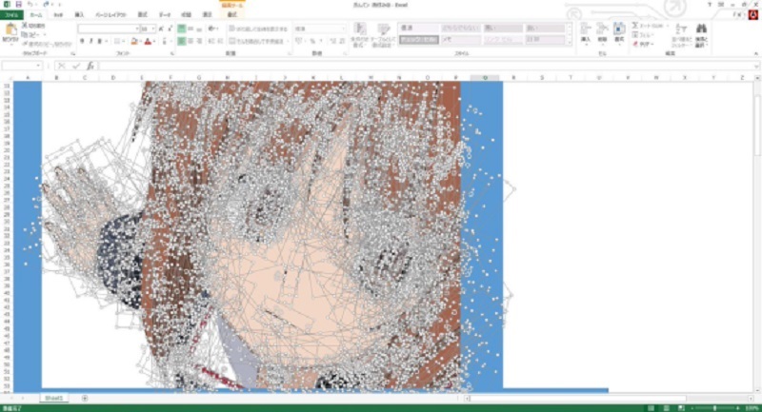
Task: Expand the font size dropdown
Action: tap(154, 29)
